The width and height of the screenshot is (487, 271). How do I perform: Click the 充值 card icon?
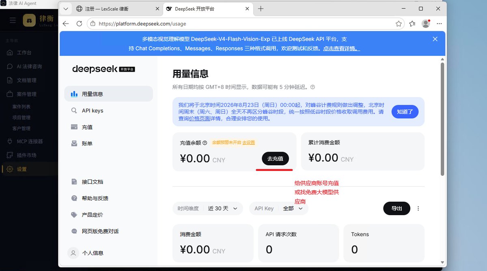click(x=74, y=127)
